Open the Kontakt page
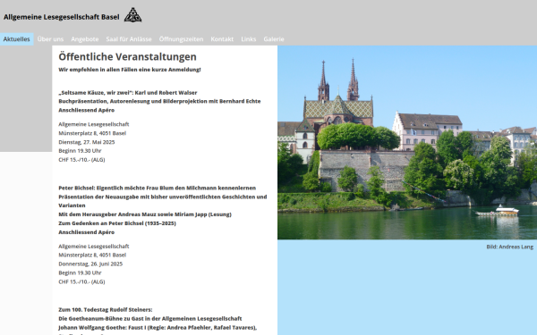Screen dimensions: 537x335 pyautogui.click(x=222, y=39)
